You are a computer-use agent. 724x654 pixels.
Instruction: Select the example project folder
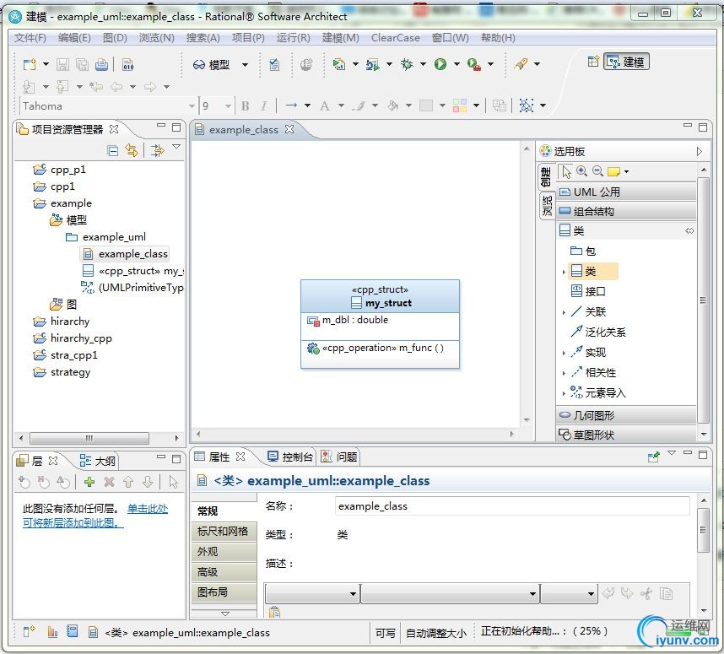coord(62,203)
